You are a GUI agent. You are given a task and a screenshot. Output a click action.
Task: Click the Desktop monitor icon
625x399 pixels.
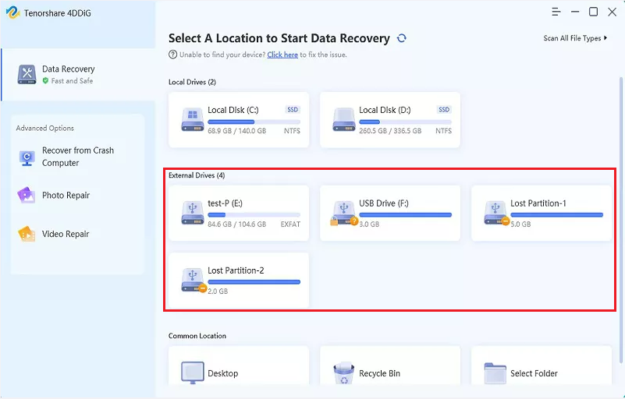[x=192, y=373]
